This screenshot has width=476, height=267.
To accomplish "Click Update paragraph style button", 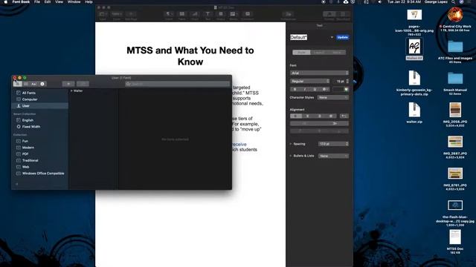I will (342, 37).
